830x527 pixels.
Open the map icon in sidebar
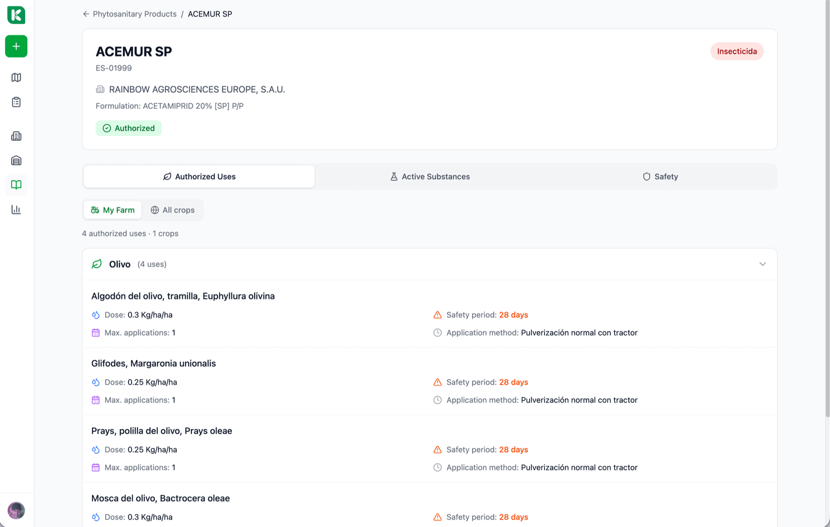(16, 77)
